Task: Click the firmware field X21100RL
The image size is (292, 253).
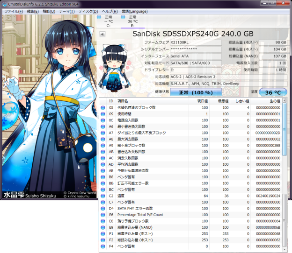Action: click(196, 42)
